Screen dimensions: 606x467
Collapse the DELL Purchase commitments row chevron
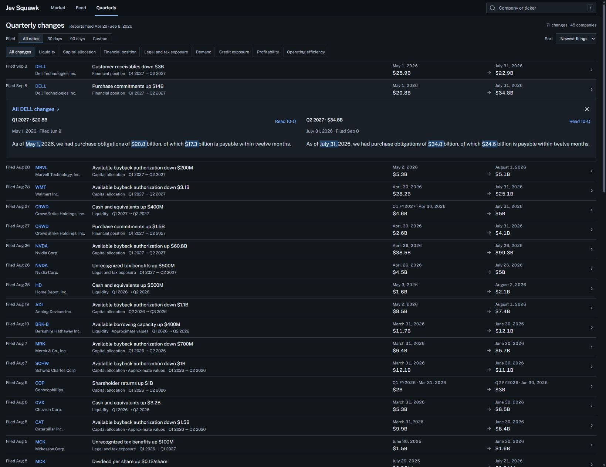592,89
